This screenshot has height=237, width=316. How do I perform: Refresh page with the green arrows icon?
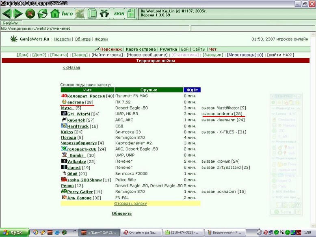(x=43, y=14)
